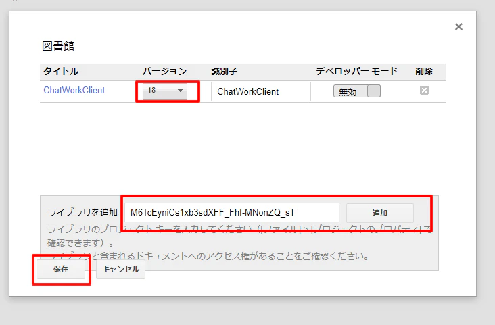Image resolution: width=495 pixels, height=325 pixels.
Task: Select the ライブラリを追加 label
Action: [82, 212]
